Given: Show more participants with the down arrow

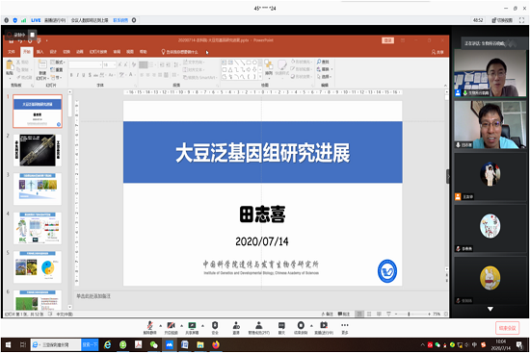Looking at the screenshot, I should (490, 309).
